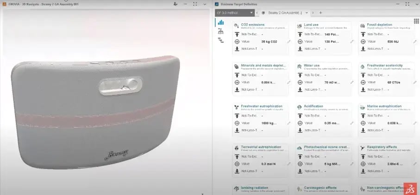
Task: Open Freshwater eutrophication title link
Action: pos(262,106)
